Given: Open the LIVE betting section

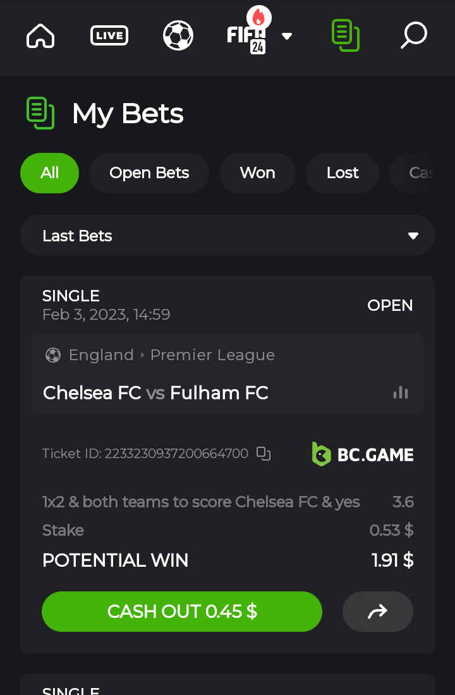Looking at the screenshot, I should 109,35.
